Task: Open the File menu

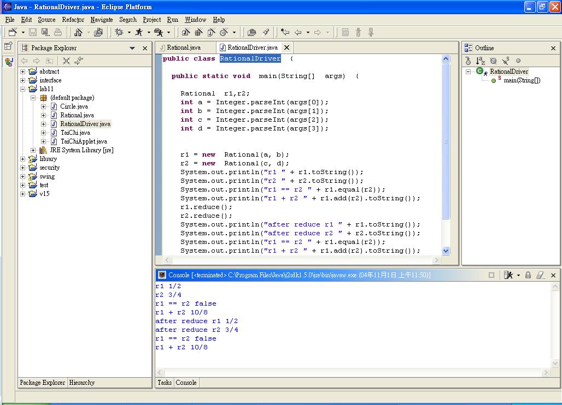Action: (10, 20)
